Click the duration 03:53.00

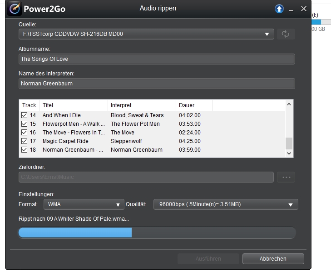pyautogui.click(x=190, y=124)
